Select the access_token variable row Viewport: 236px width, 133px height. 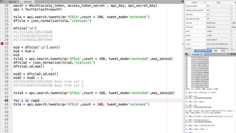tap(211, 6)
